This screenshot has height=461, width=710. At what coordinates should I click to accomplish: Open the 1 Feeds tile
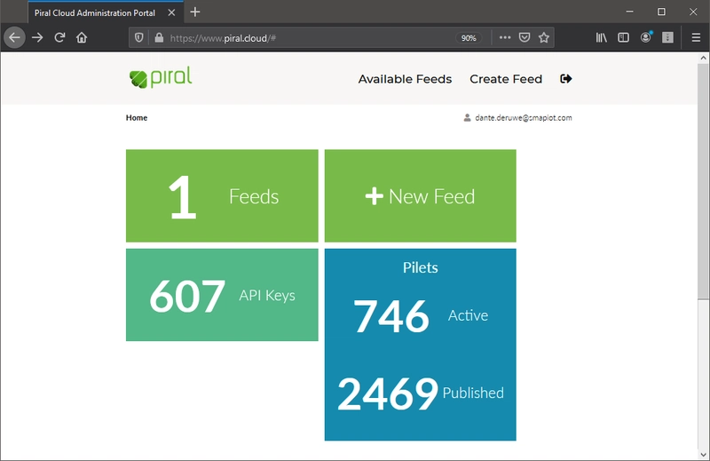pyautogui.click(x=222, y=195)
